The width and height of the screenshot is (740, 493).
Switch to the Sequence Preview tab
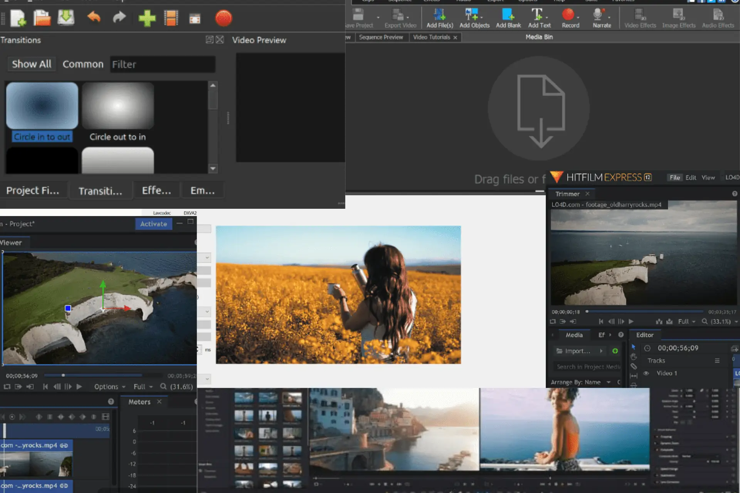pyautogui.click(x=382, y=37)
